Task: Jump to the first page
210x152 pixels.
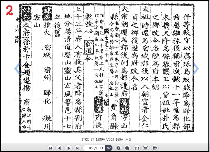Action: tap(50, 148)
